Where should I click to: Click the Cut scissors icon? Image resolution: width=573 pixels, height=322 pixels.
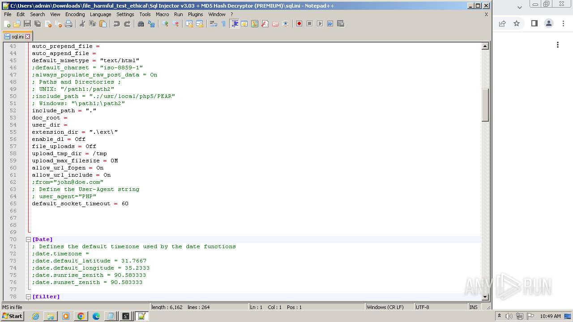[x=82, y=24]
